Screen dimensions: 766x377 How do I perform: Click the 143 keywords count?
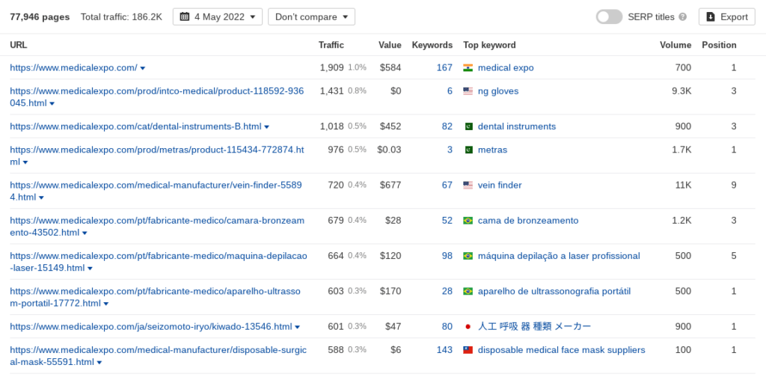coord(444,350)
